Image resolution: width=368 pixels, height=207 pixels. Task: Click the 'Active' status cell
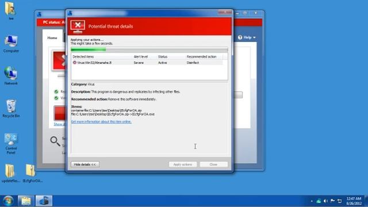coord(163,63)
